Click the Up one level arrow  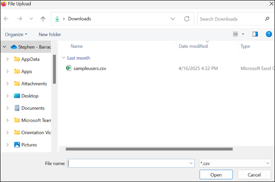(x=43, y=19)
